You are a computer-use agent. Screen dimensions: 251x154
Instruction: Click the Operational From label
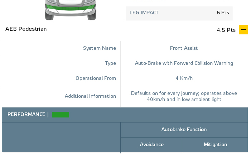click(96, 78)
